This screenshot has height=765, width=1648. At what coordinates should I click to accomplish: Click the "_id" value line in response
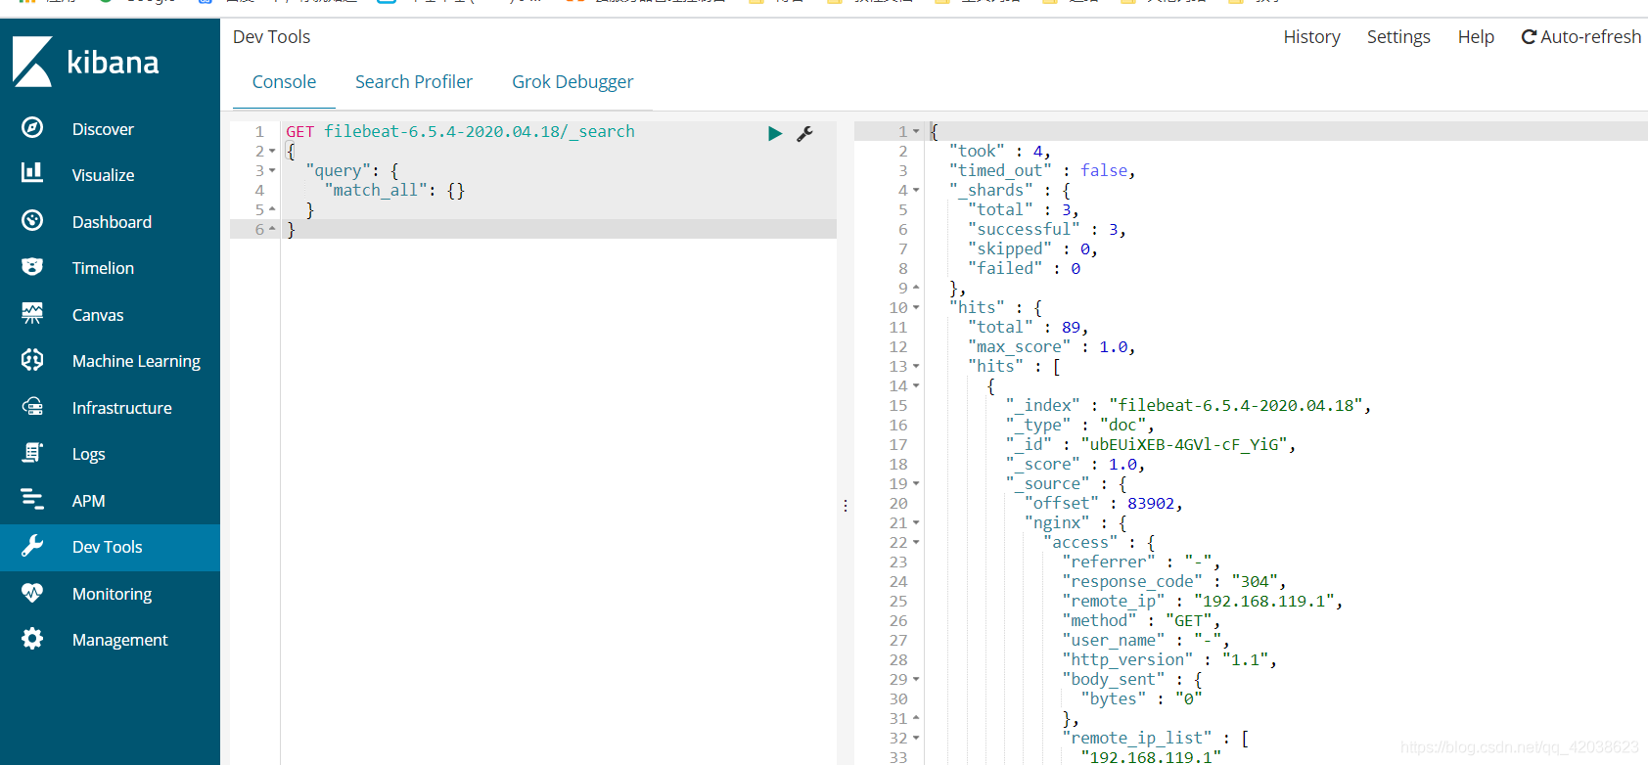(1151, 444)
